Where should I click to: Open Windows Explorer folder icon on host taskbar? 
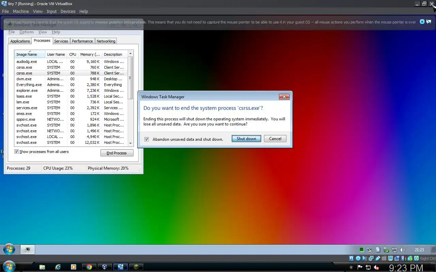point(42,267)
